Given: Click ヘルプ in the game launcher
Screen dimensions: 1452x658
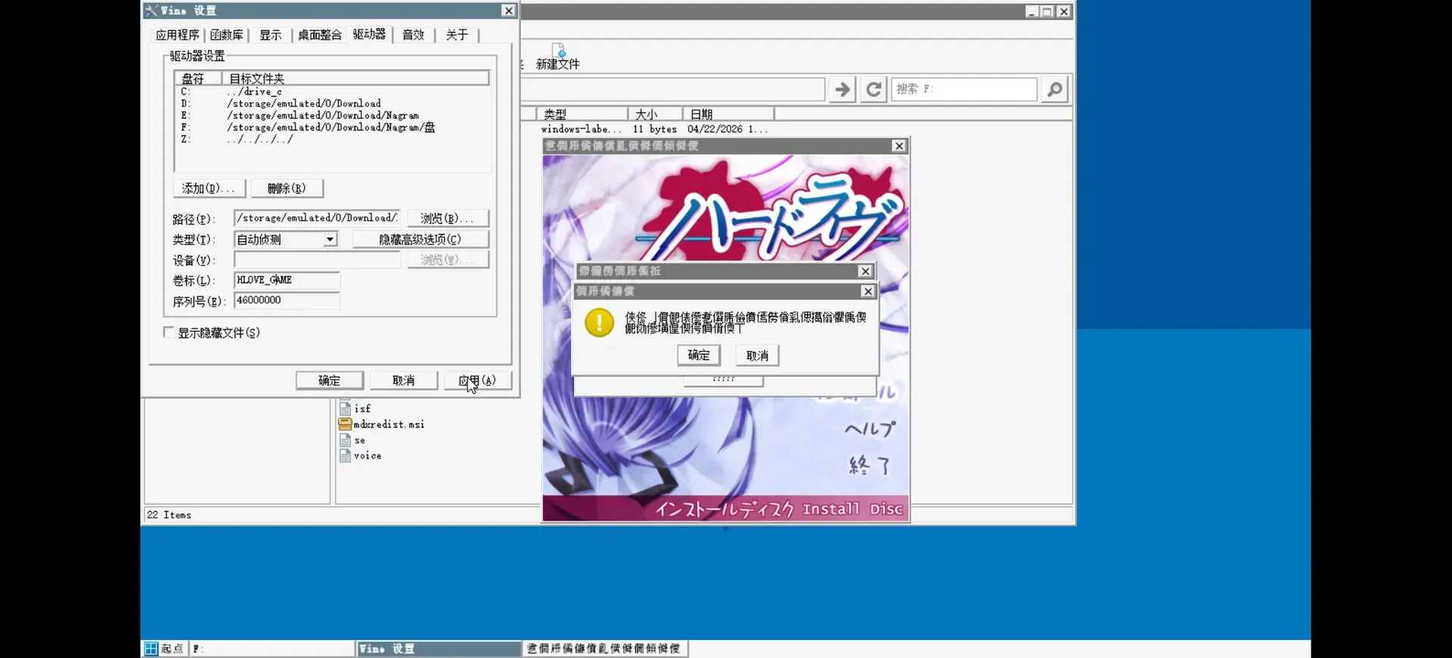Looking at the screenshot, I should pyautogui.click(x=870, y=429).
